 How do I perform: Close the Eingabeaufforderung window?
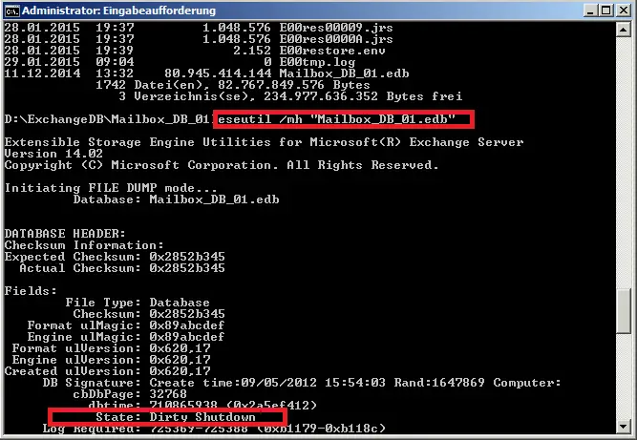pyautogui.click(x=624, y=10)
